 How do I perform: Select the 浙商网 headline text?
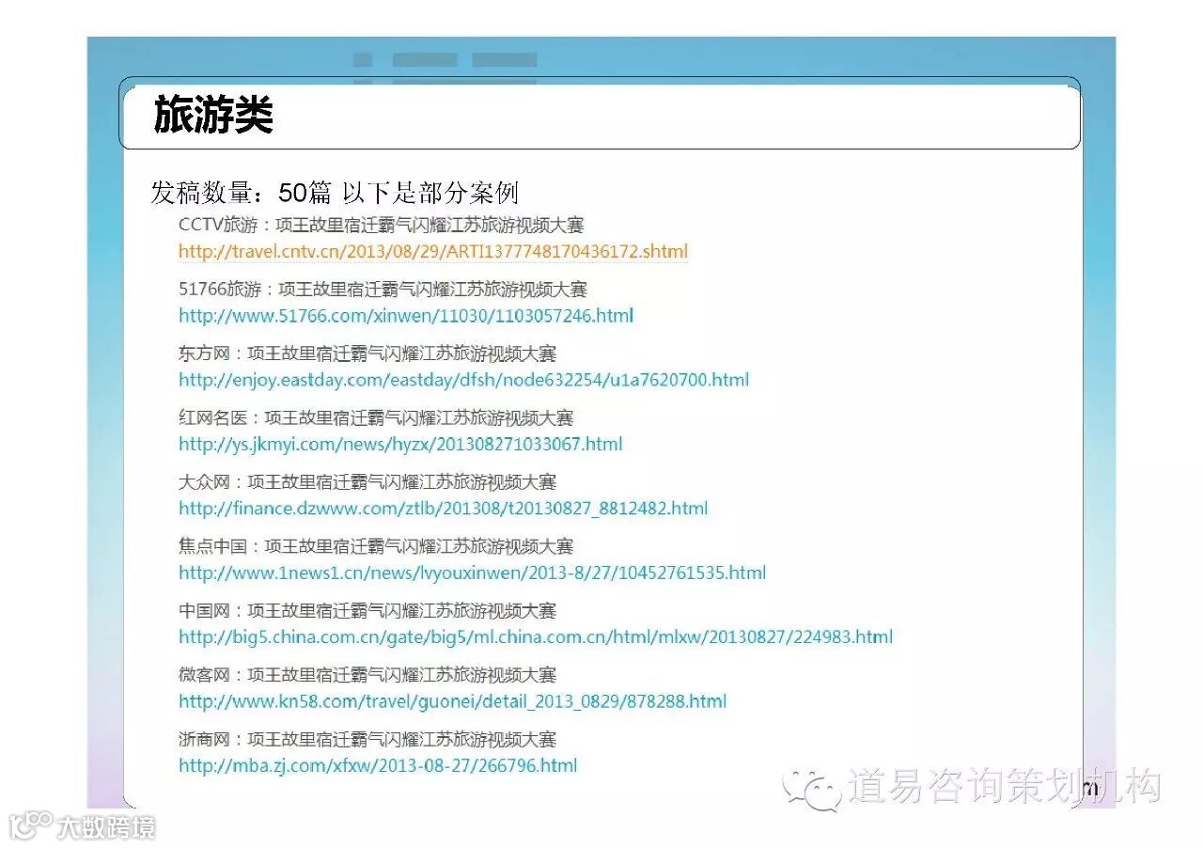pyautogui.click(x=367, y=740)
